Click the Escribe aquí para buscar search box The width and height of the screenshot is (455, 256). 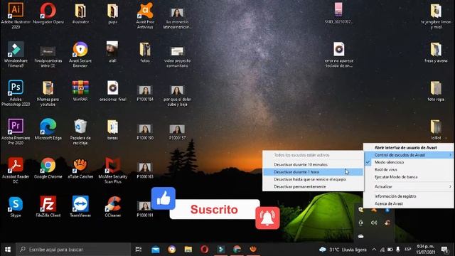point(73,250)
